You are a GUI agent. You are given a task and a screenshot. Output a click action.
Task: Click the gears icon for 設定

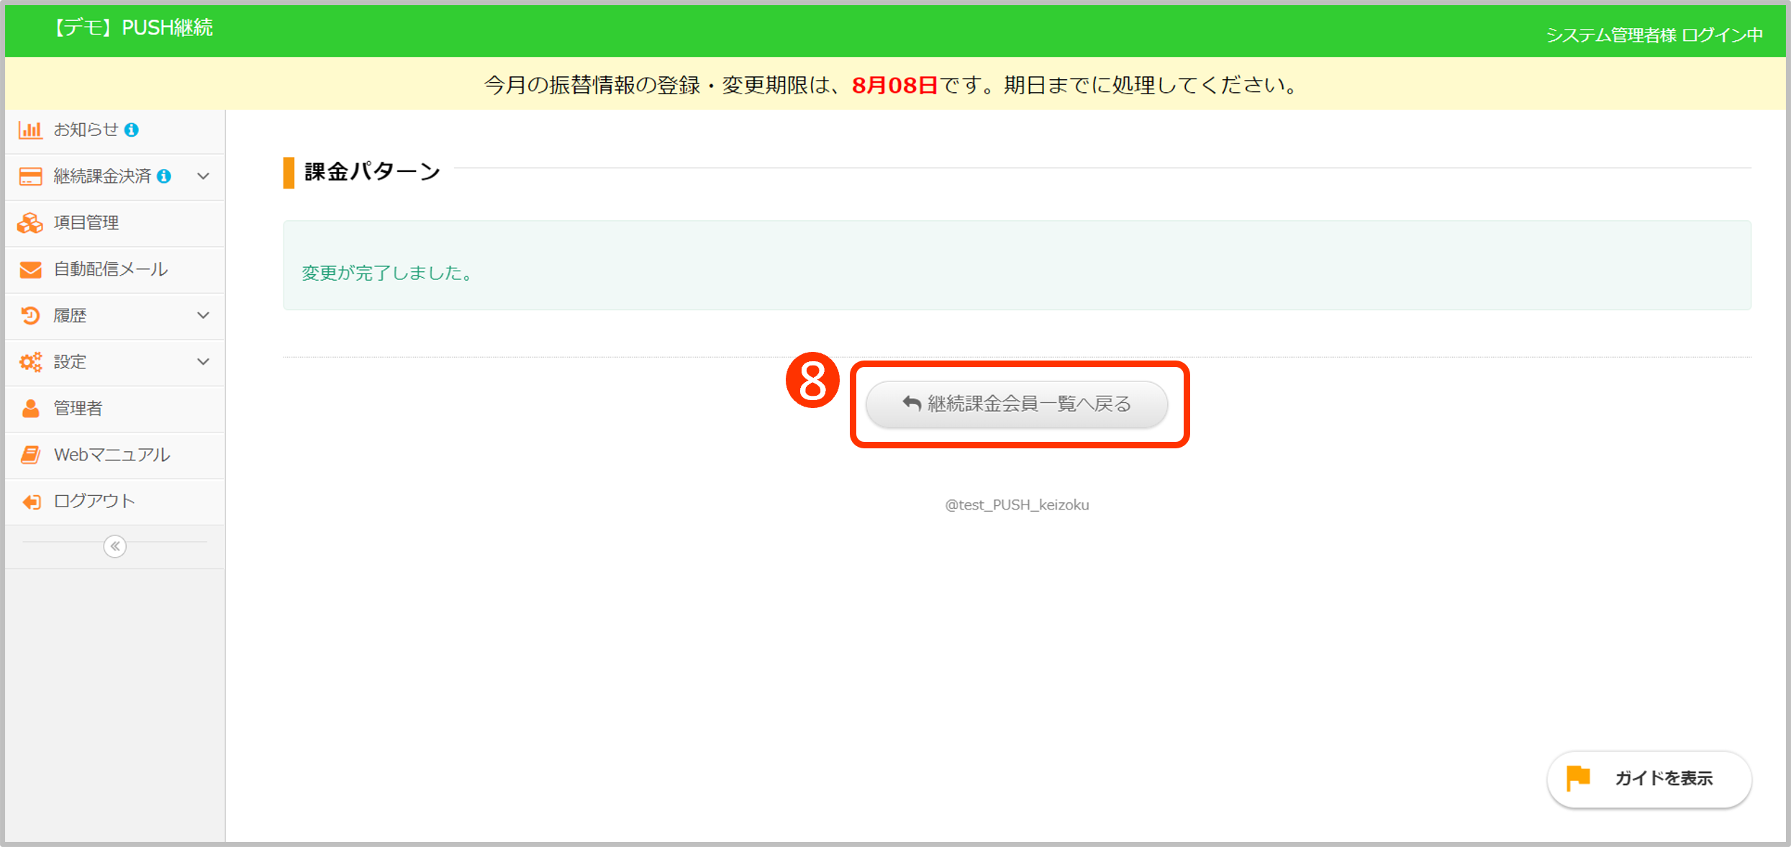30,362
